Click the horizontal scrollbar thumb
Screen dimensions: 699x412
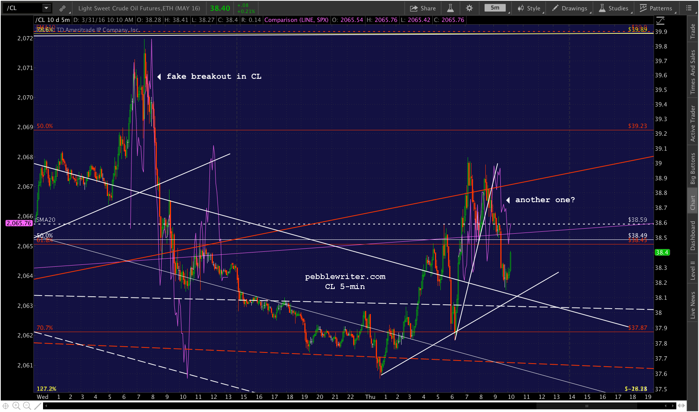(x=587, y=406)
